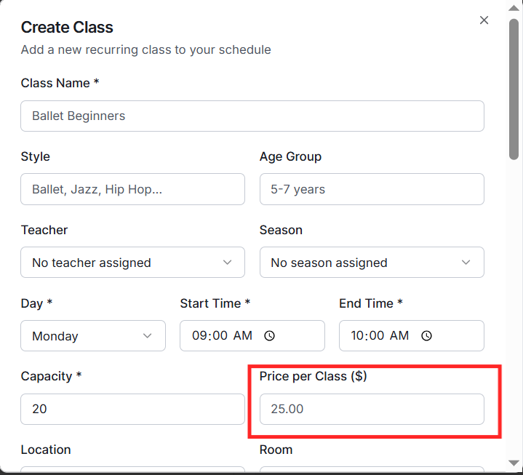Select the AM segment in Start Time
This screenshot has height=475, width=523.
pos(243,336)
